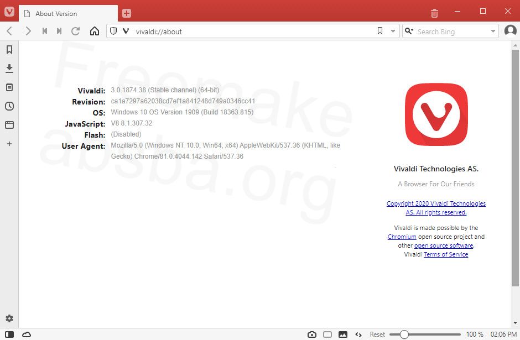
Task: Open the closed tabs trash can
Action: (434, 13)
